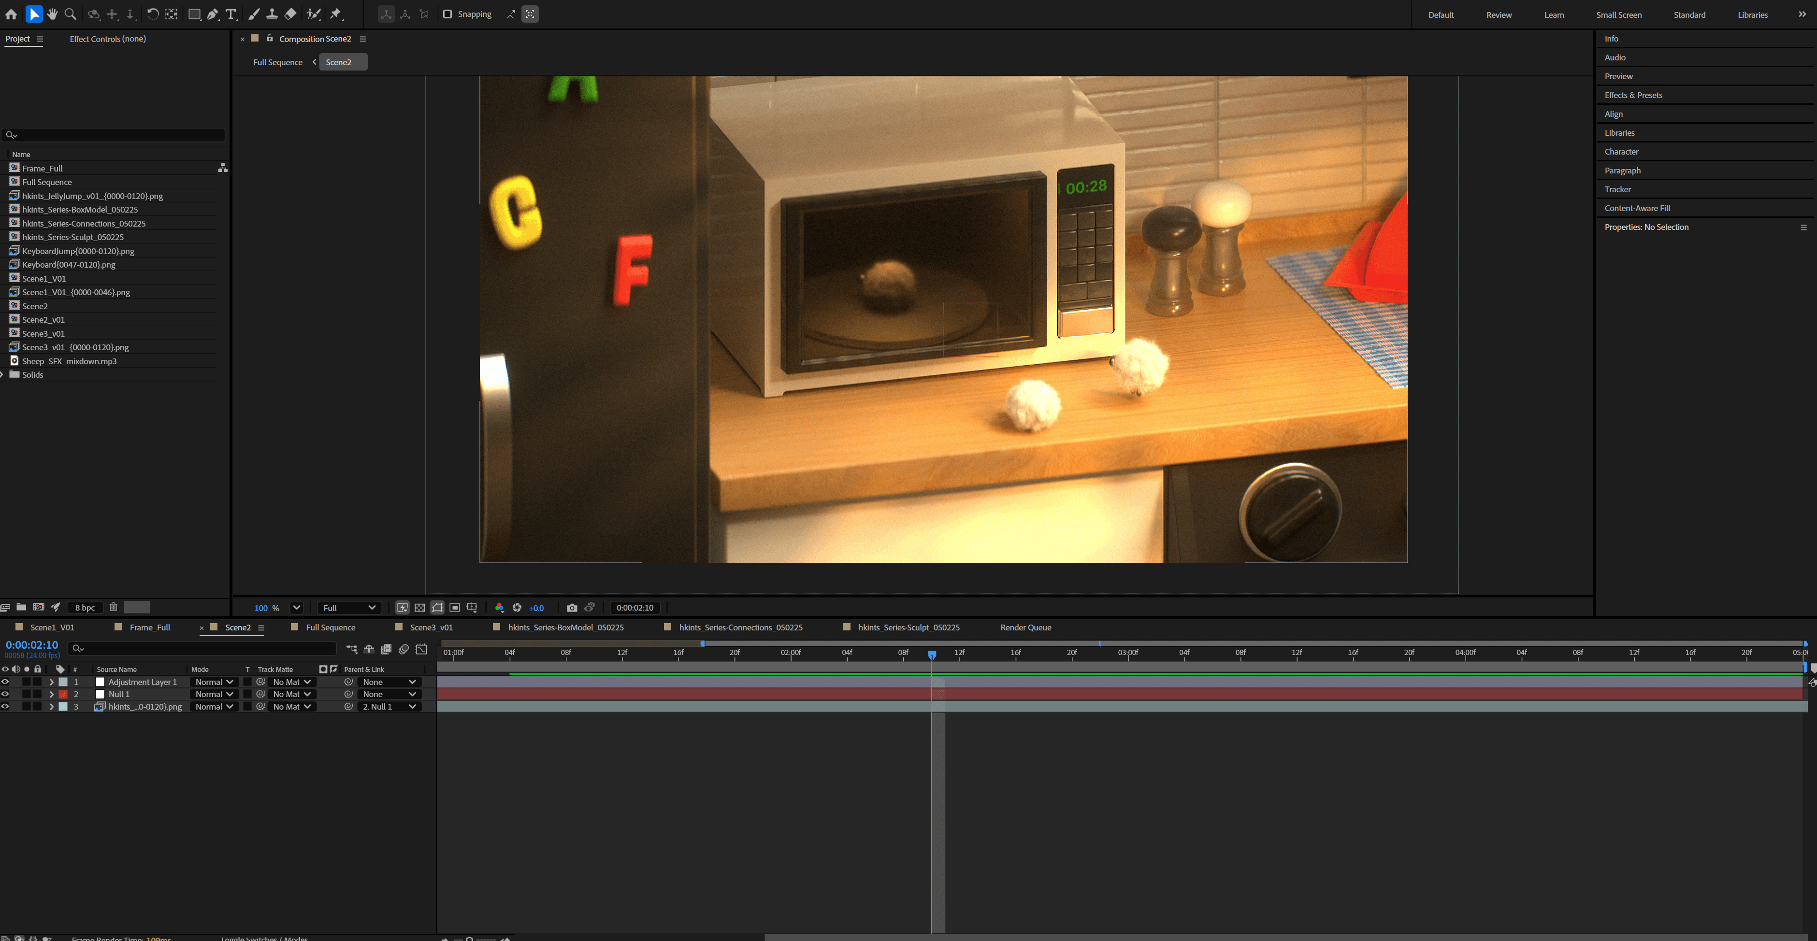Expand the Solids folder in Project panel
1817x941 pixels.
point(2,375)
